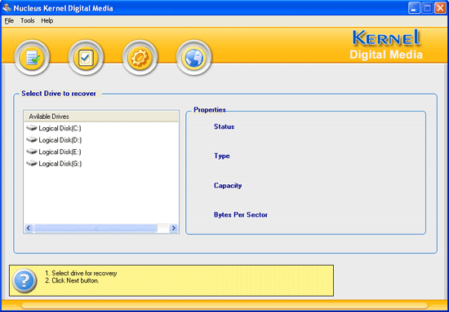Select Logical Disk(E:) in drives list
This screenshot has width=449, height=312.
point(60,152)
